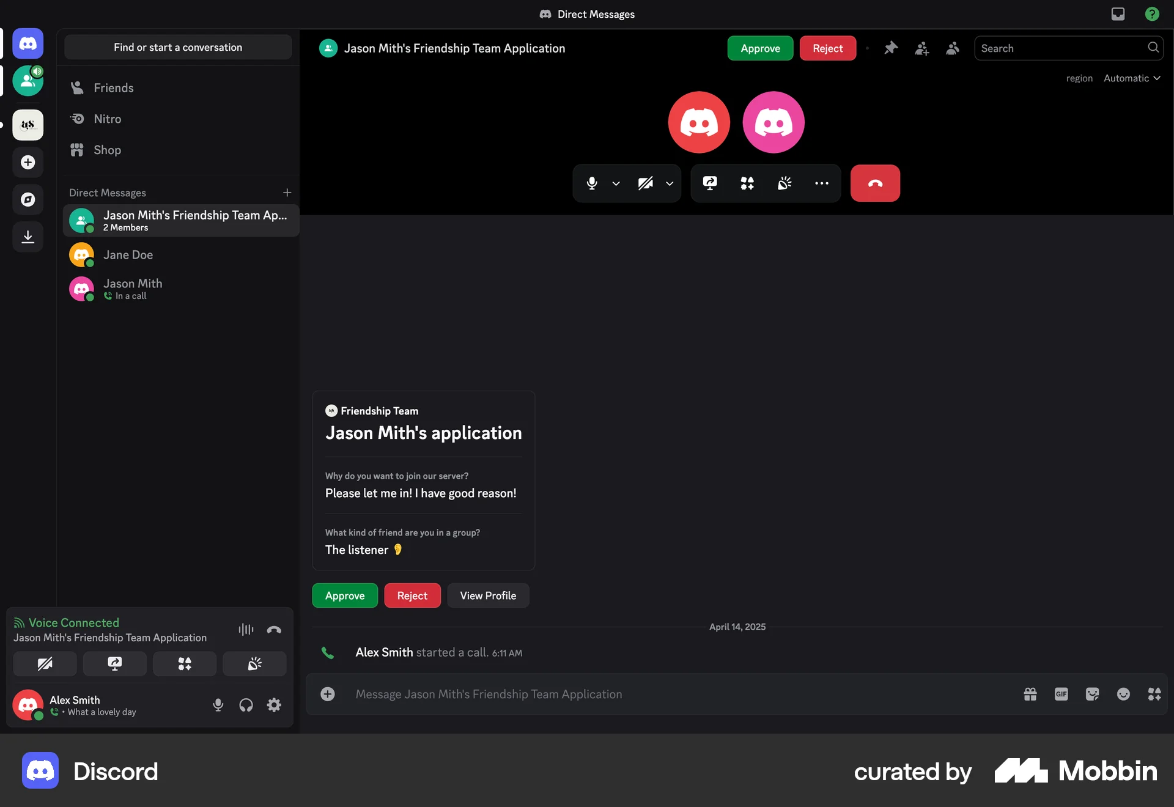The height and width of the screenshot is (807, 1174).
Task: Open the Discover compass icon
Action: pyautogui.click(x=28, y=199)
